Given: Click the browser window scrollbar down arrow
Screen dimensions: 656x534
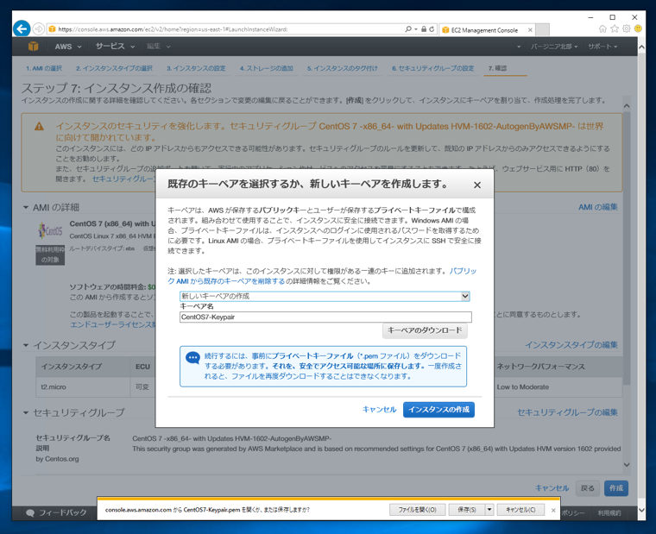Looking at the screenshot, I should point(641,511).
